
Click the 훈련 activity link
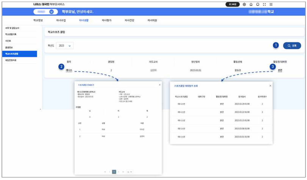(280, 70)
